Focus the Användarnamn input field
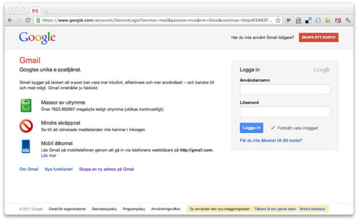Screen dimensions: 358x221 (x=285, y=89)
